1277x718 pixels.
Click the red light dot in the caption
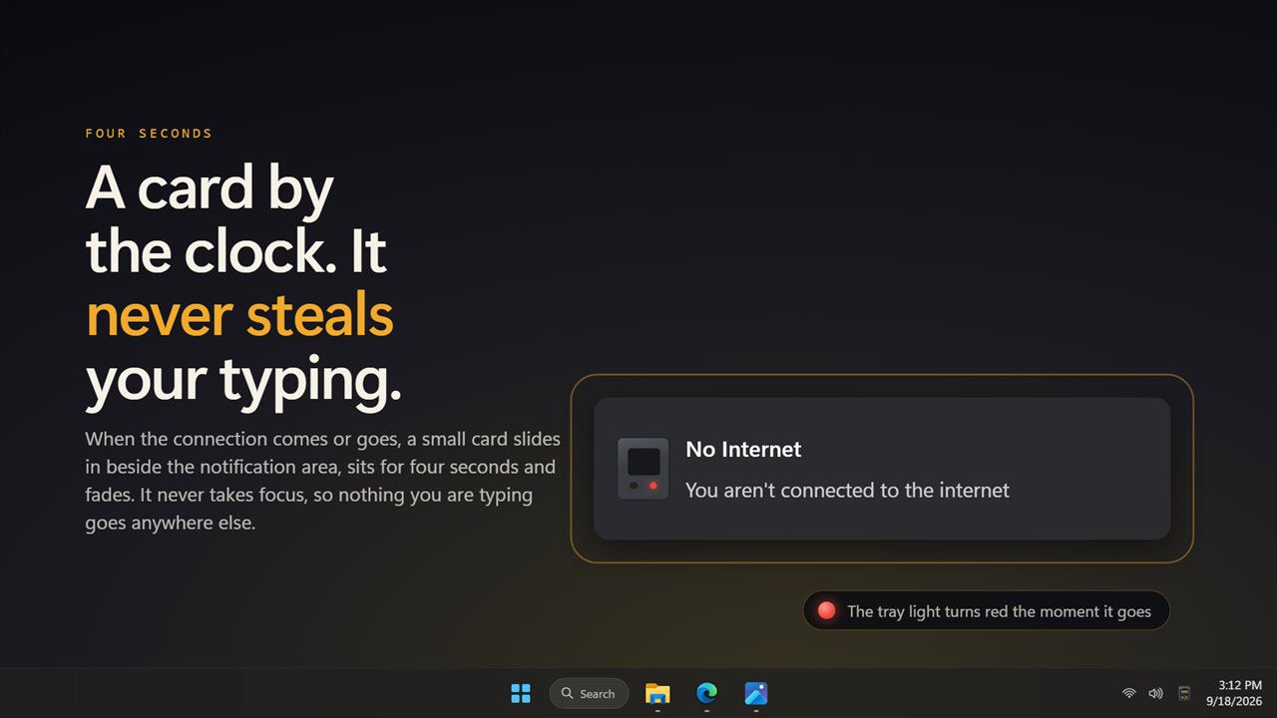(826, 610)
